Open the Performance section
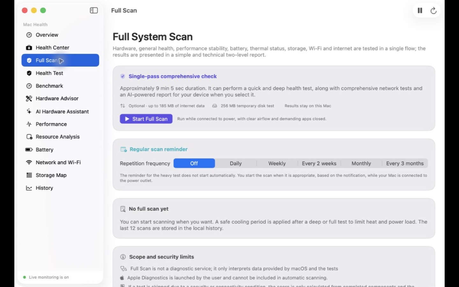The width and height of the screenshot is (459, 287). coord(60,124)
